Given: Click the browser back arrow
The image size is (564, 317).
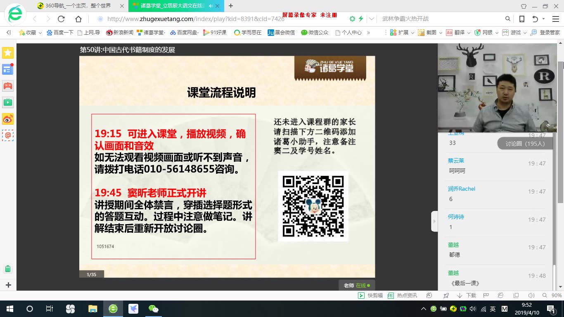Looking at the screenshot, I should coord(35,19).
